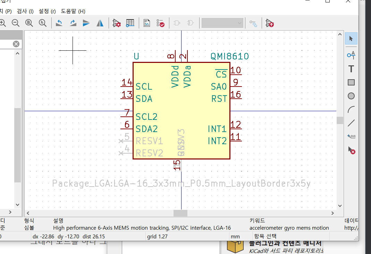This screenshot has width=371, height=254.
Task: Rotate the symbol clockwise
Action: tap(73, 23)
